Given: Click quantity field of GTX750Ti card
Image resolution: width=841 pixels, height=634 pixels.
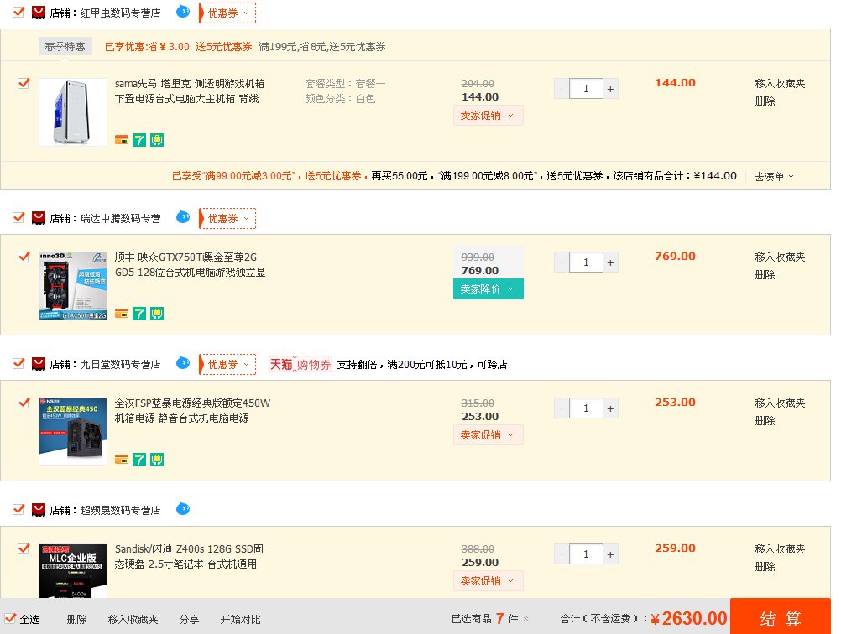Looking at the screenshot, I should click(586, 262).
